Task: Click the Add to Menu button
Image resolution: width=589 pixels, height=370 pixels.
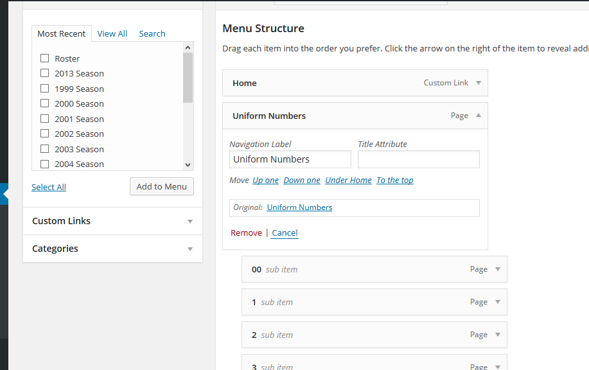Action: pos(162,186)
